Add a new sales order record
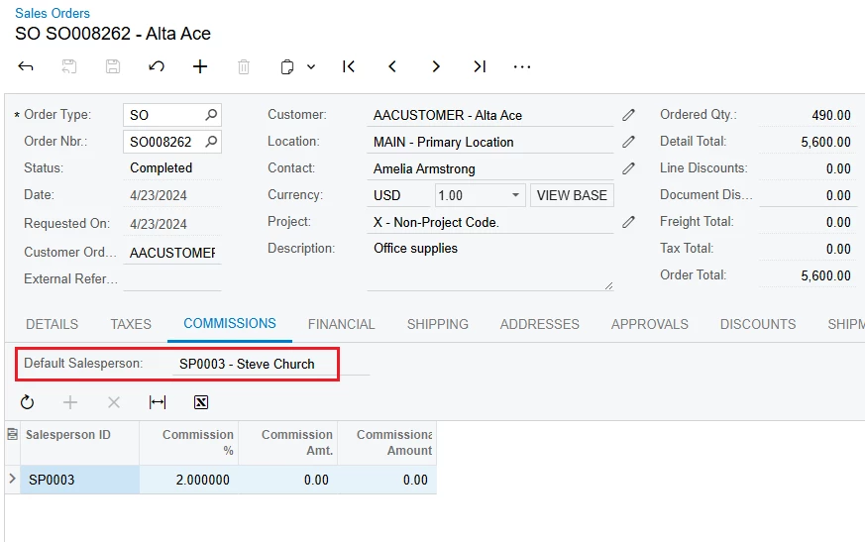 click(200, 66)
